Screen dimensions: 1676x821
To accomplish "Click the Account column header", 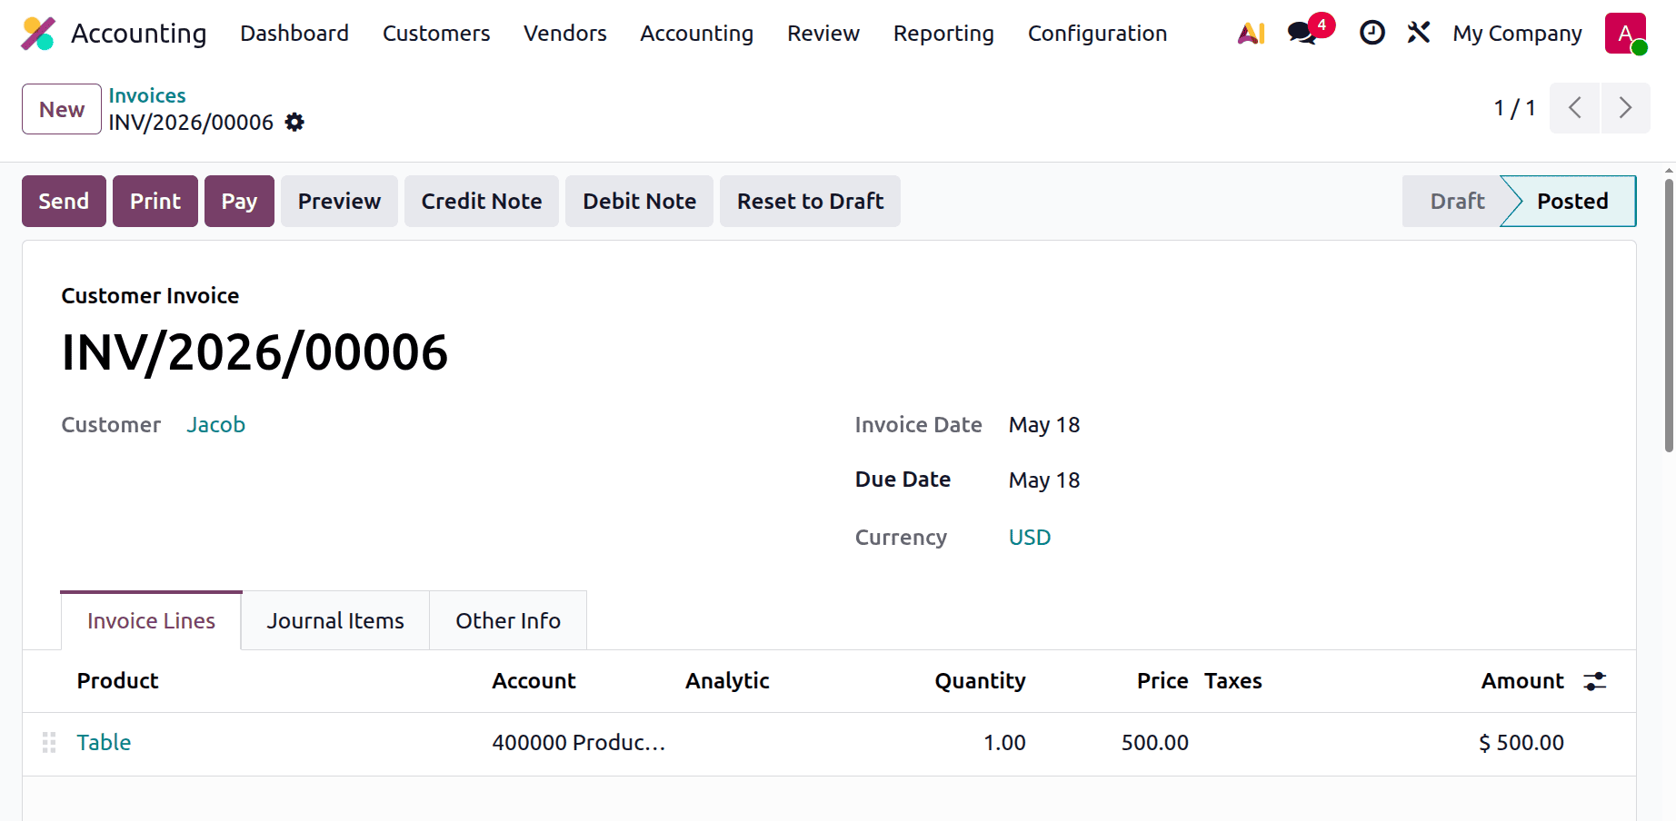I will [534, 681].
